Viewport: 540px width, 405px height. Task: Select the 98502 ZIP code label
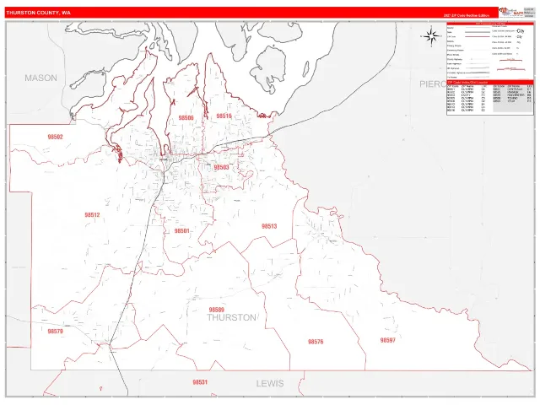[55, 137]
